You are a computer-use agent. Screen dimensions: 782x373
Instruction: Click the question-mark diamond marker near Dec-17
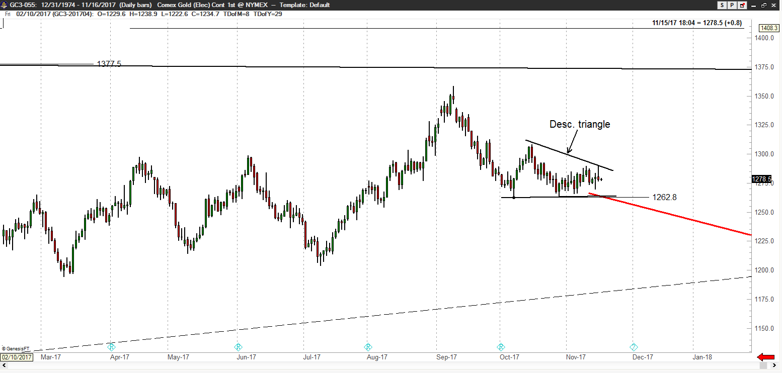[634, 347]
